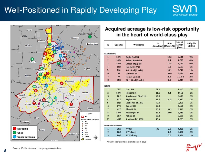Image resolution: width=205 pixels, height=154 pixels.
Task: Click green Utica marker 8 on map
Action: 44,78
